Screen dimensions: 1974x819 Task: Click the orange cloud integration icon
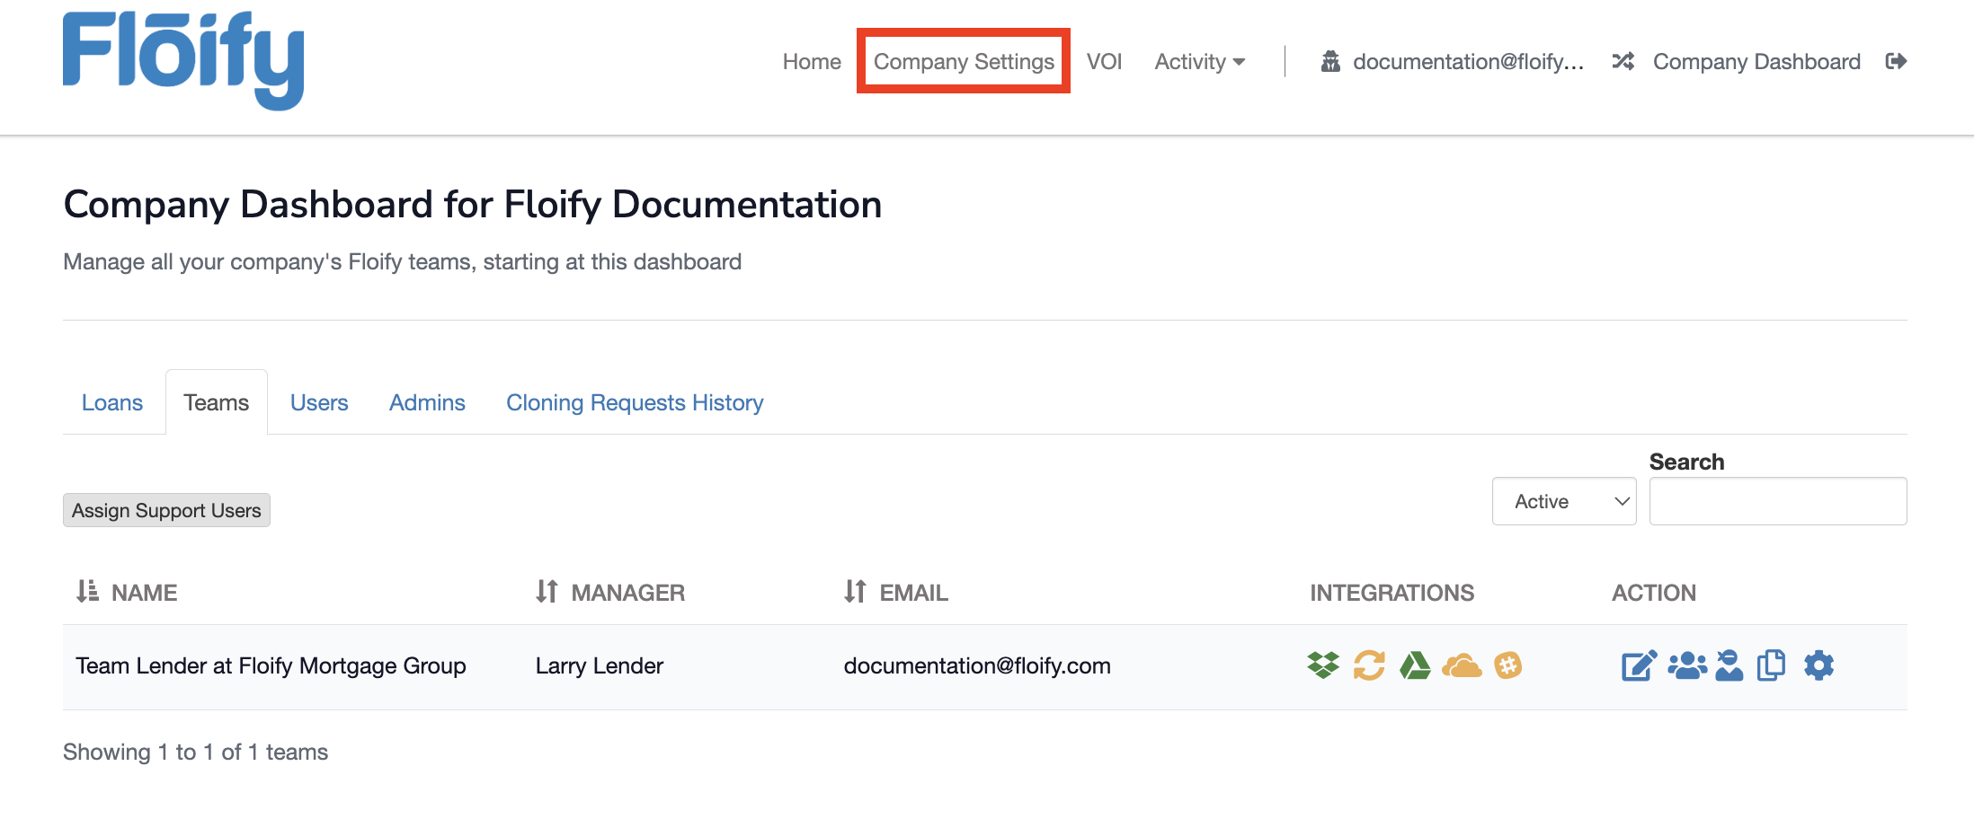click(x=1462, y=665)
